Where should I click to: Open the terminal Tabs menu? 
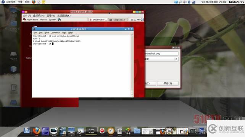(64, 33)
